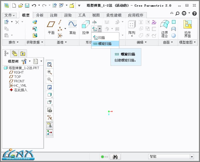This screenshot has width=200, height=162.
Task: Open the display style cube icon
Action: point(50,95)
